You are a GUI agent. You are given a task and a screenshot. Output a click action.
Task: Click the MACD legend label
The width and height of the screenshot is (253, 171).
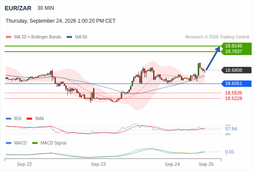click(x=21, y=143)
